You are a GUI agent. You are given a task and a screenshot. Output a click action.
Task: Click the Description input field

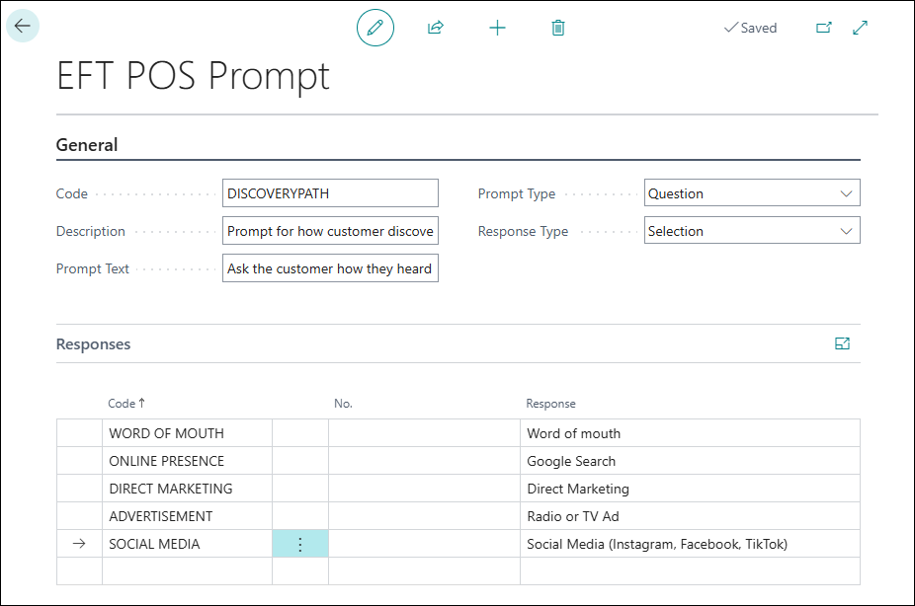[x=330, y=231]
